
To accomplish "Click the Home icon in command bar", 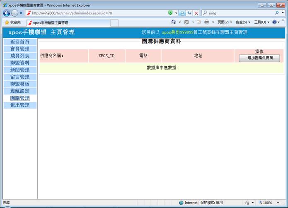I will pyautogui.click(x=174, y=22).
